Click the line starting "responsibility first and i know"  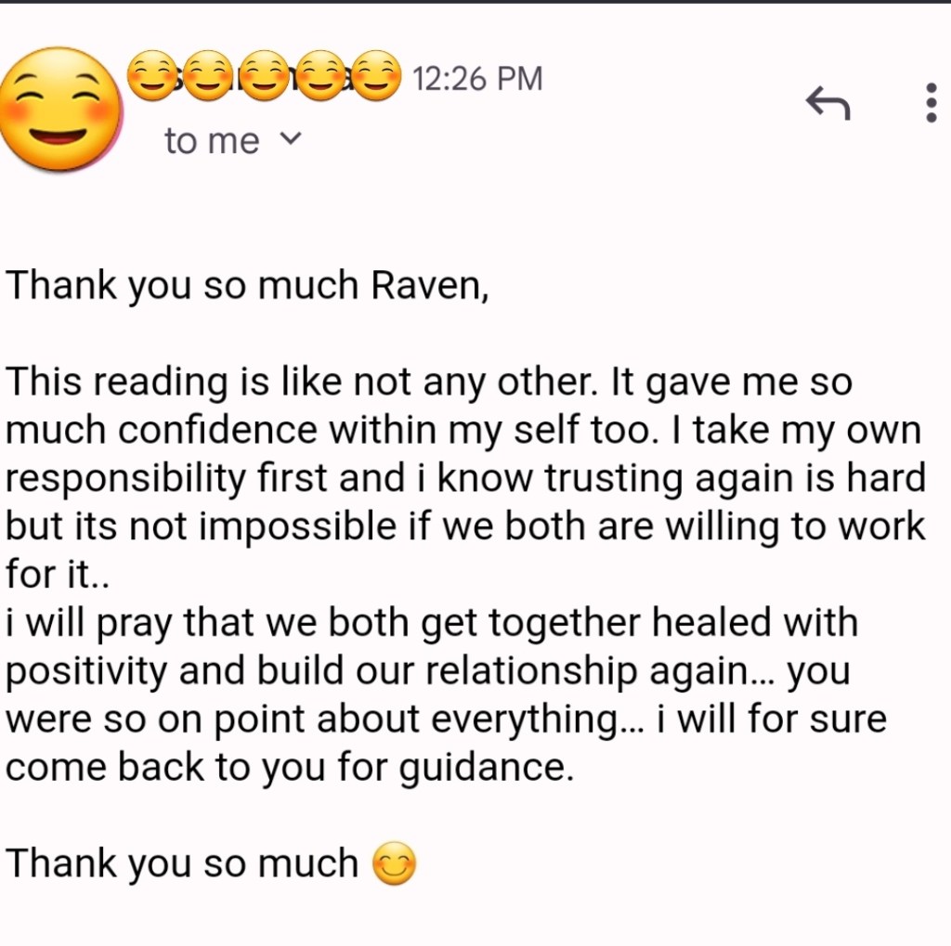(464, 479)
